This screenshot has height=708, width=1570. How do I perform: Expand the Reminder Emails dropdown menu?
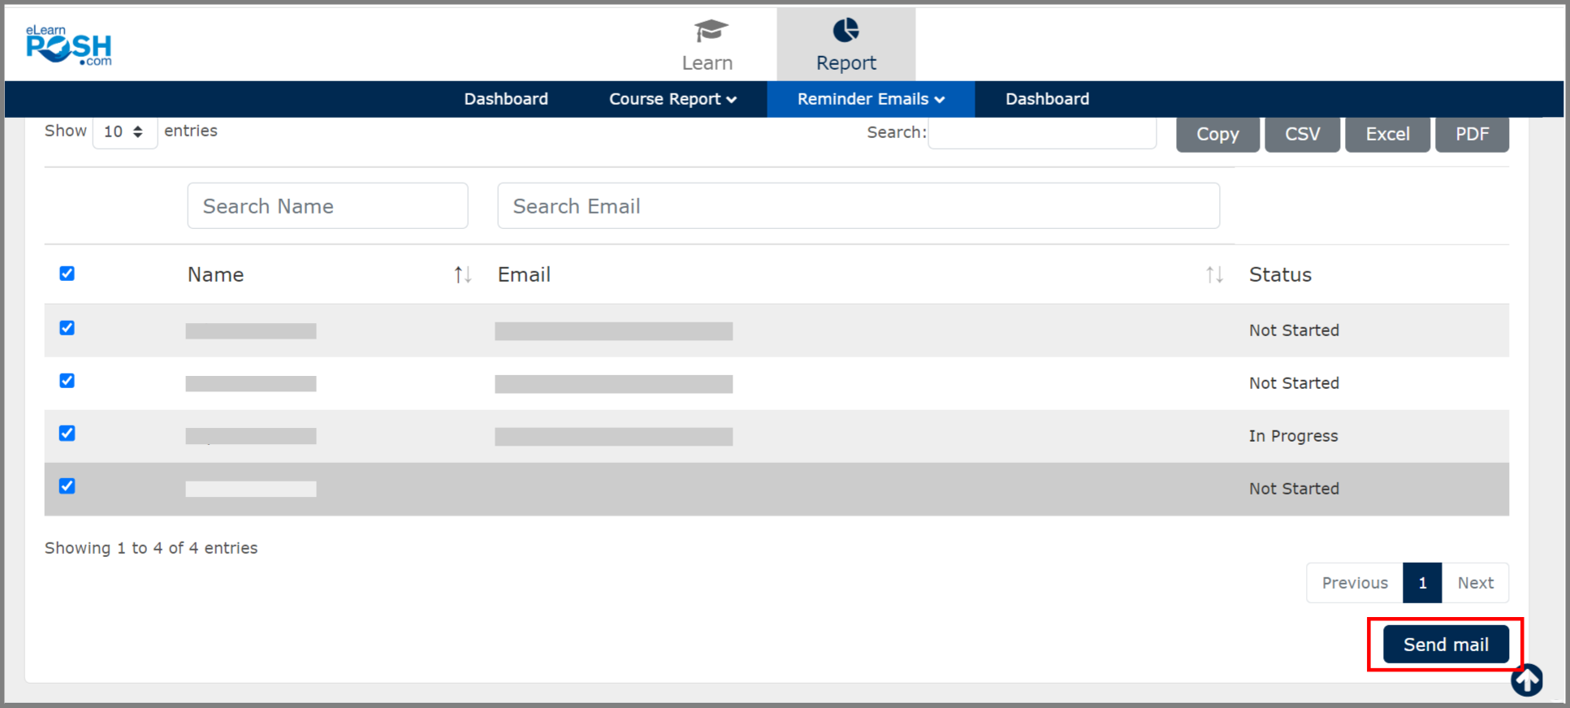(870, 99)
